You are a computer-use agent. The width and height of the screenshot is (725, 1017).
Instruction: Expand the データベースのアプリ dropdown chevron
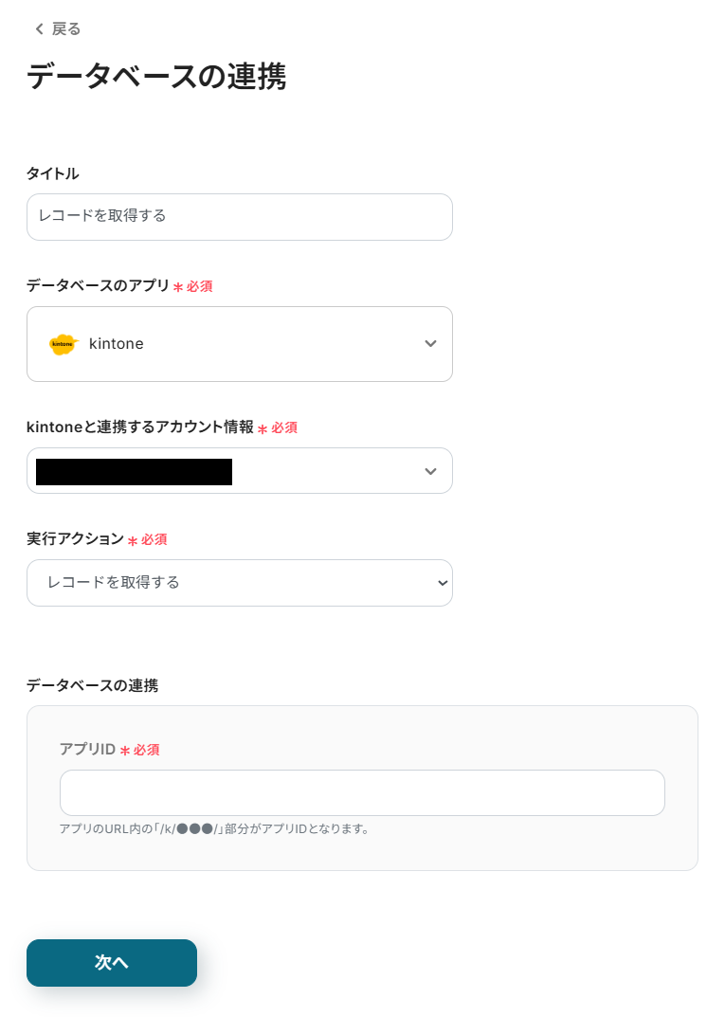click(430, 344)
